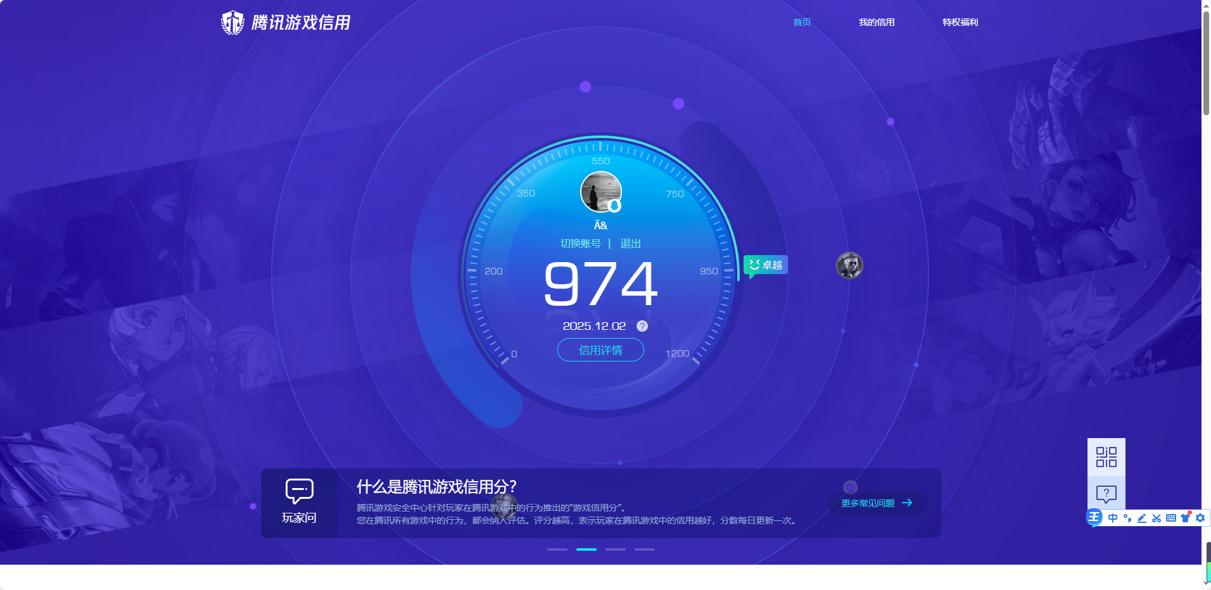
Task: Click the question mark beside 2025.12.02
Action: [x=642, y=326]
